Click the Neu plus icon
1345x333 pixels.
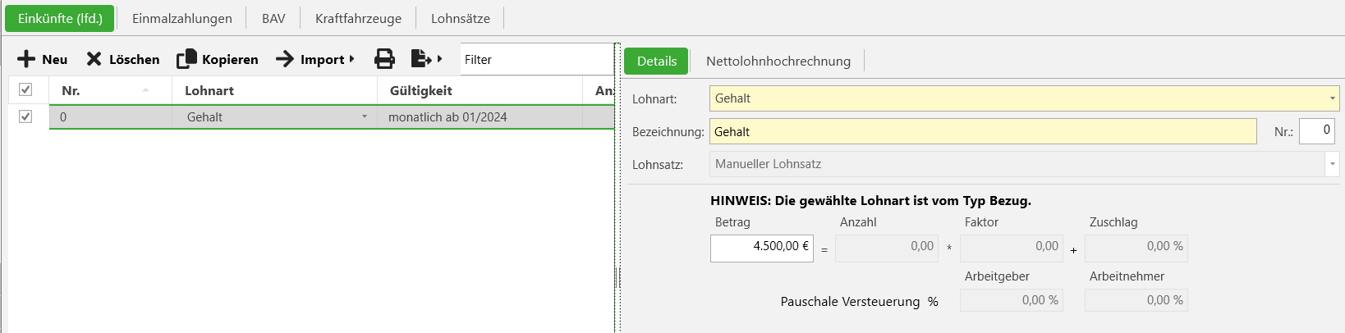point(26,59)
